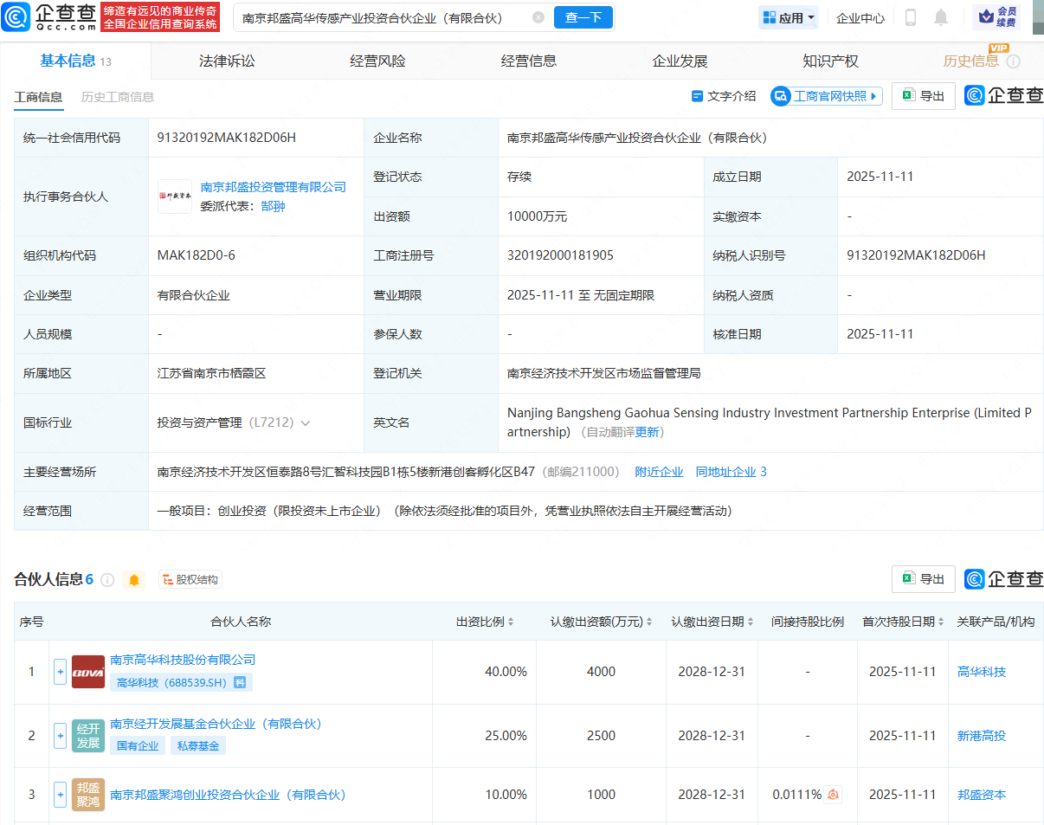Click the info icon beside 历史信息

[1014, 61]
